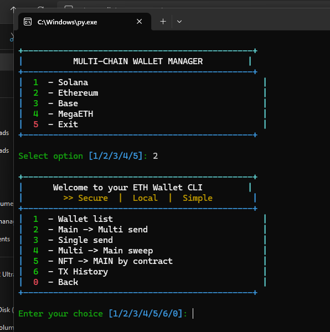Click the '0 - Back' line
Image resolution: width=330 pixels, height=332 pixels.
56,282
